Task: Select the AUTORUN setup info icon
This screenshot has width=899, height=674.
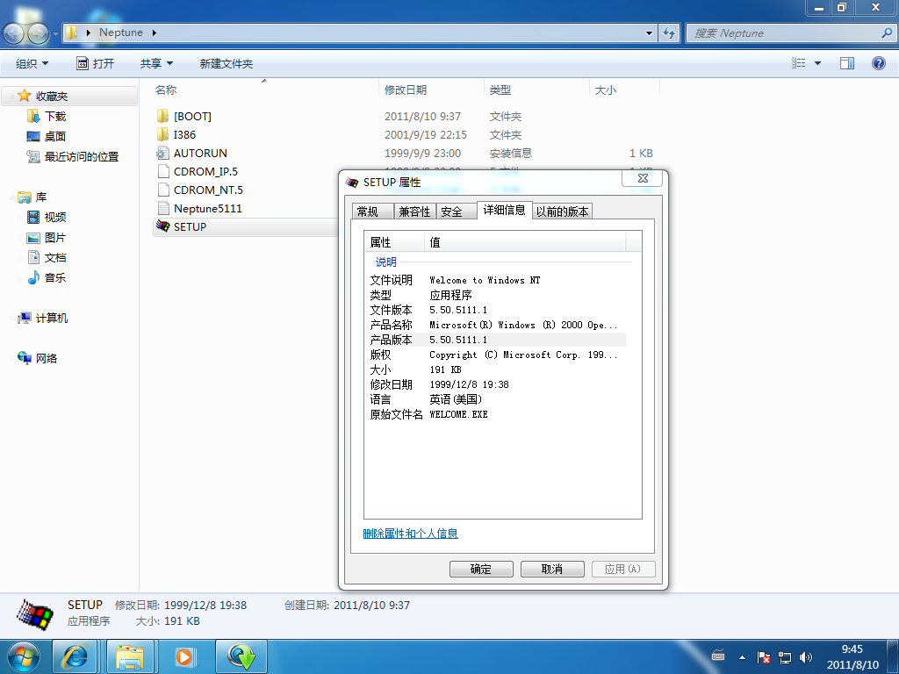Action: pyautogui.click(x=162, y=153)
